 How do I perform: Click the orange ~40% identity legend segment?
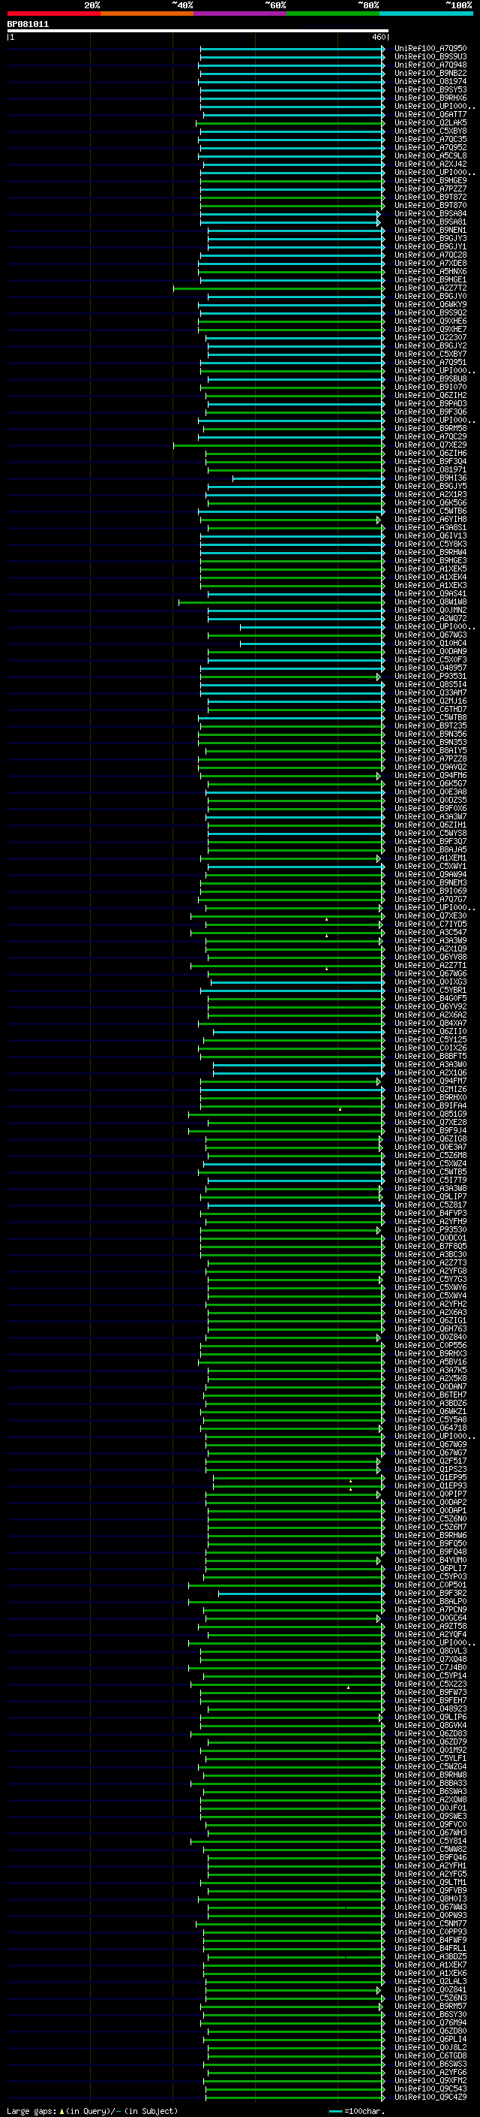[147, 14]
